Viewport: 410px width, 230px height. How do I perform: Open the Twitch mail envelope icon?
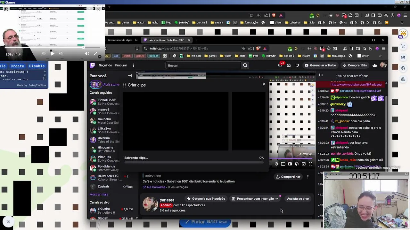[x=289, y=65]
